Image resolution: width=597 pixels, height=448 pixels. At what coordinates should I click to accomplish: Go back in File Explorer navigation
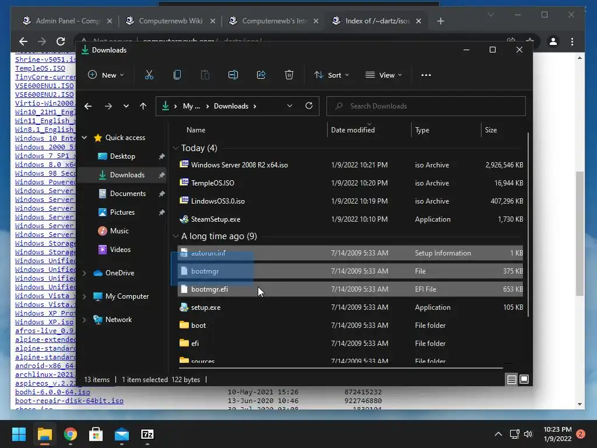[88, 106]
